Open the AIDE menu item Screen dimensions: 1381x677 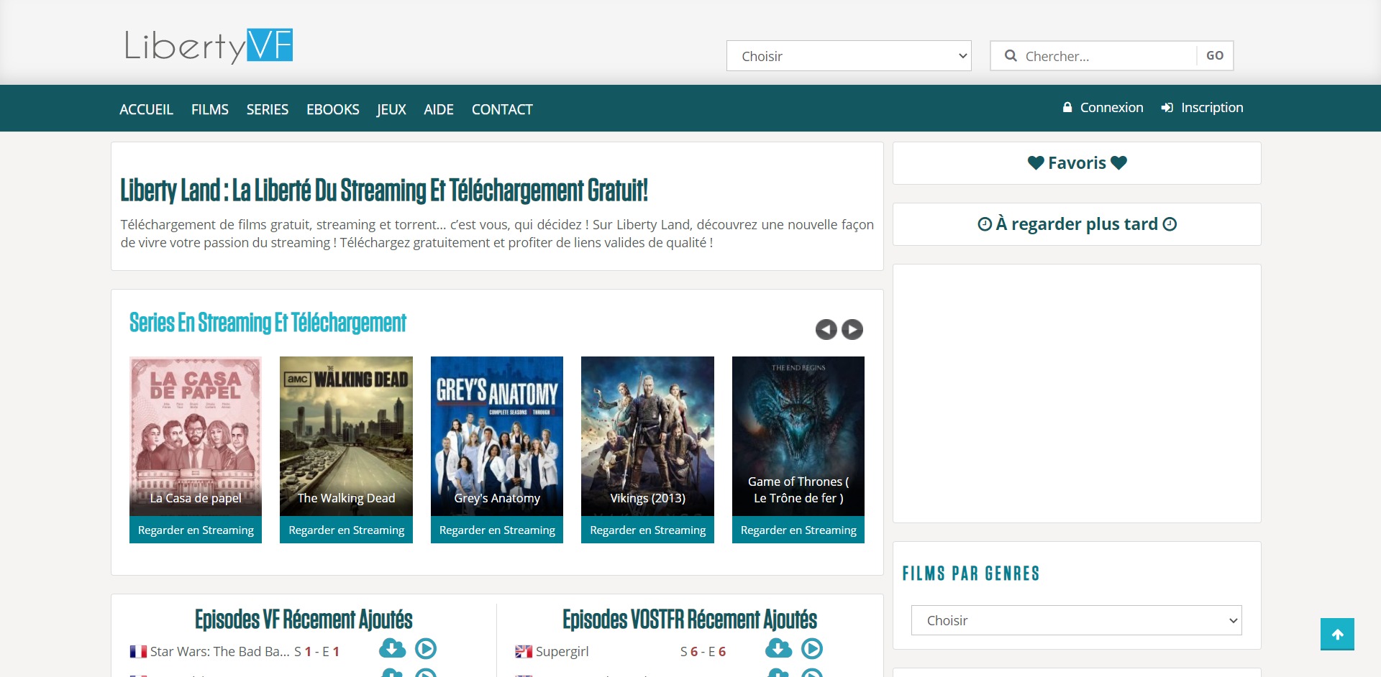tap(439, 109)
